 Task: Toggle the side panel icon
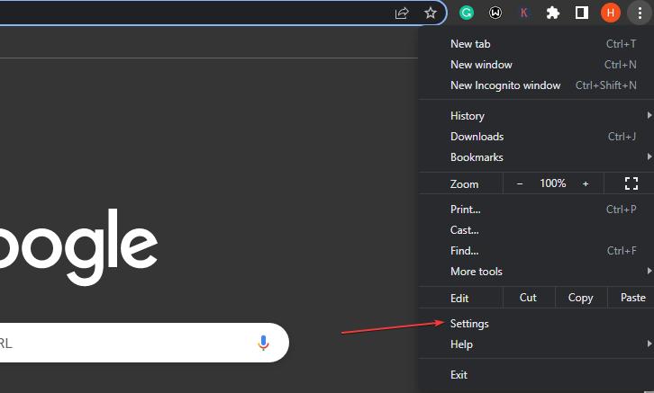pyautogui.click(x=582, y=13)
